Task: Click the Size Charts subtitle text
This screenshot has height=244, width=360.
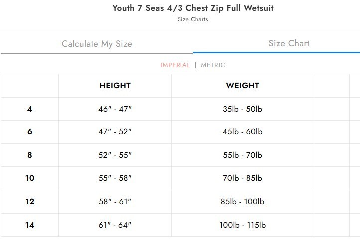Action: (193, 19)
